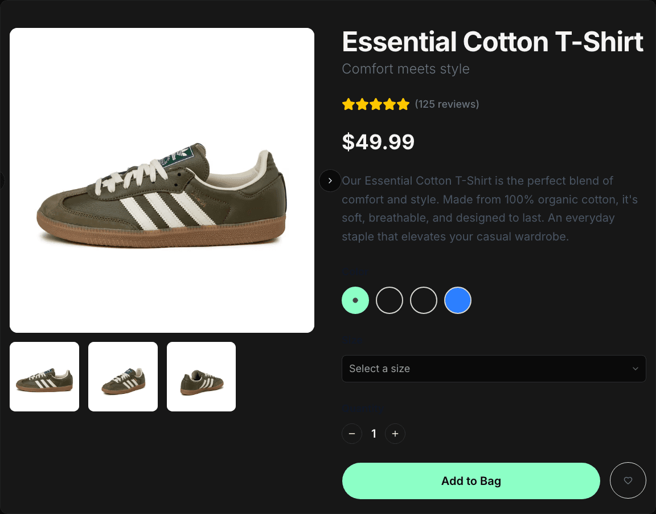Select the third dark color option
656x514 pixels.
[424, 300]
